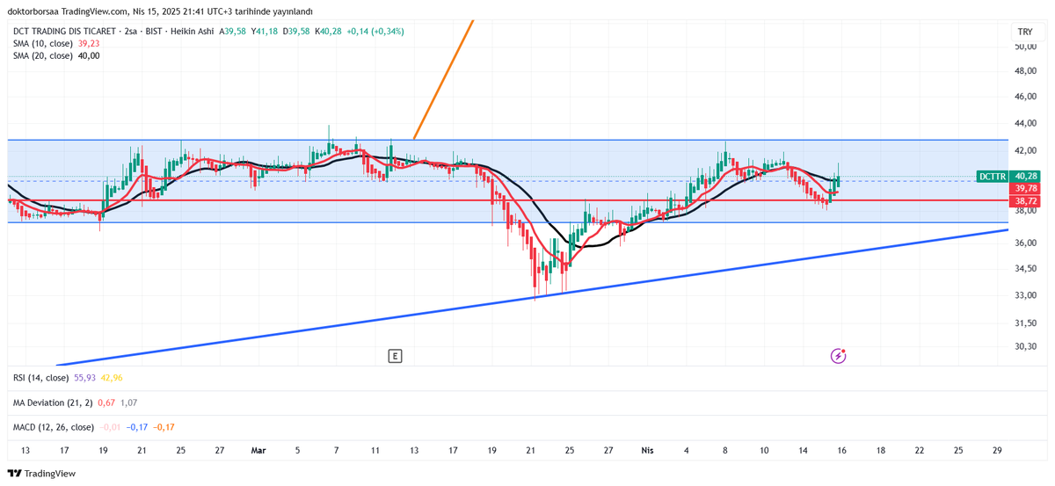The width and height of the screenshot is (1055, 486).
Task: Expand the RSI (14, close) indicator pane
Action: tap(41, 378)
